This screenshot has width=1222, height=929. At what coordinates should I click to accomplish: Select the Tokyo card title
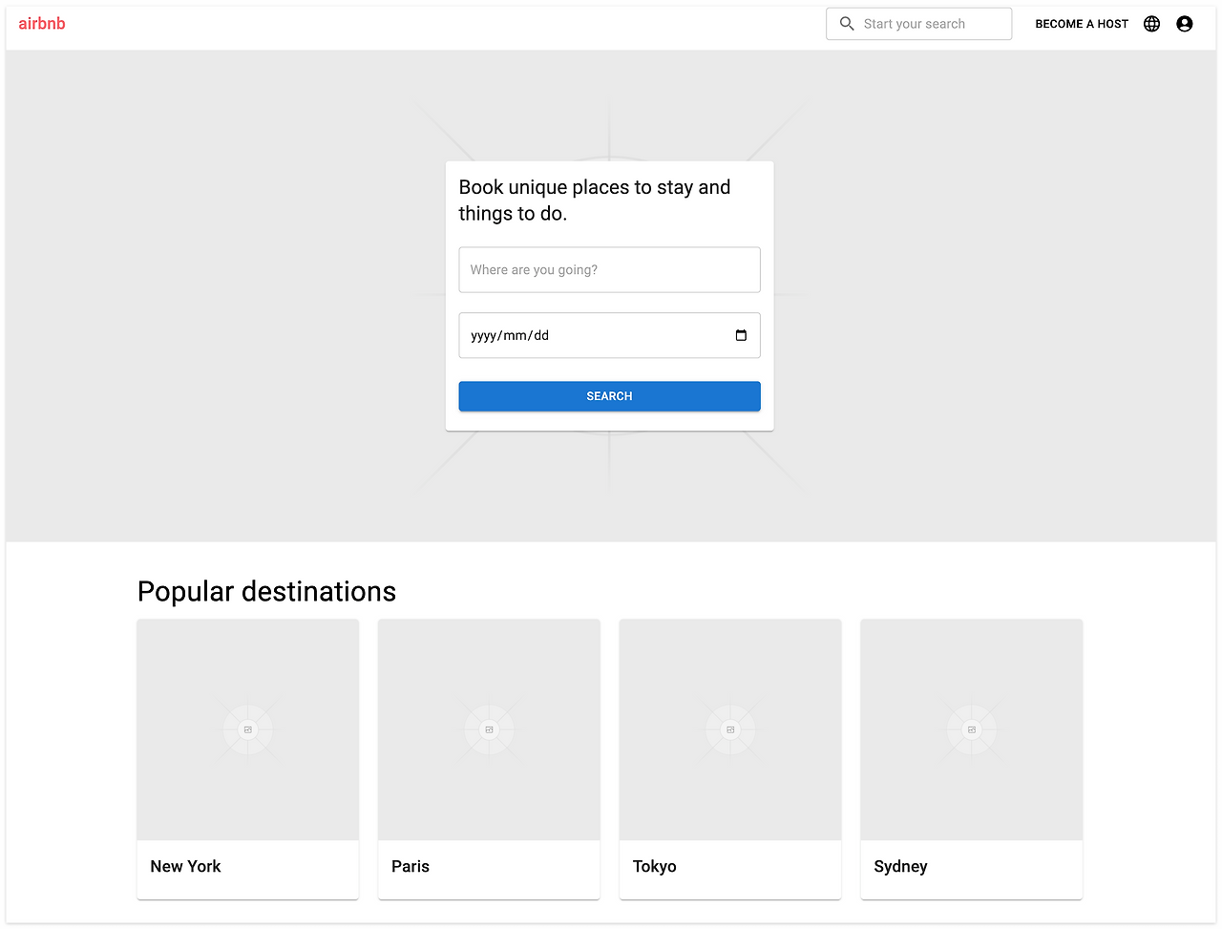655,866
